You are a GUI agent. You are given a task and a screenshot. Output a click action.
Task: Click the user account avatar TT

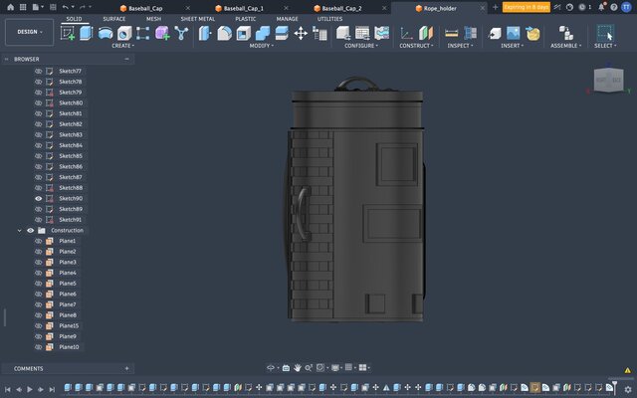pos(627,7)
